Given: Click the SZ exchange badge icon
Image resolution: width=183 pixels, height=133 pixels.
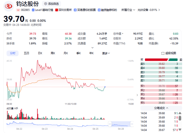Looking at the screenshot, I should (x=18, y=10).
